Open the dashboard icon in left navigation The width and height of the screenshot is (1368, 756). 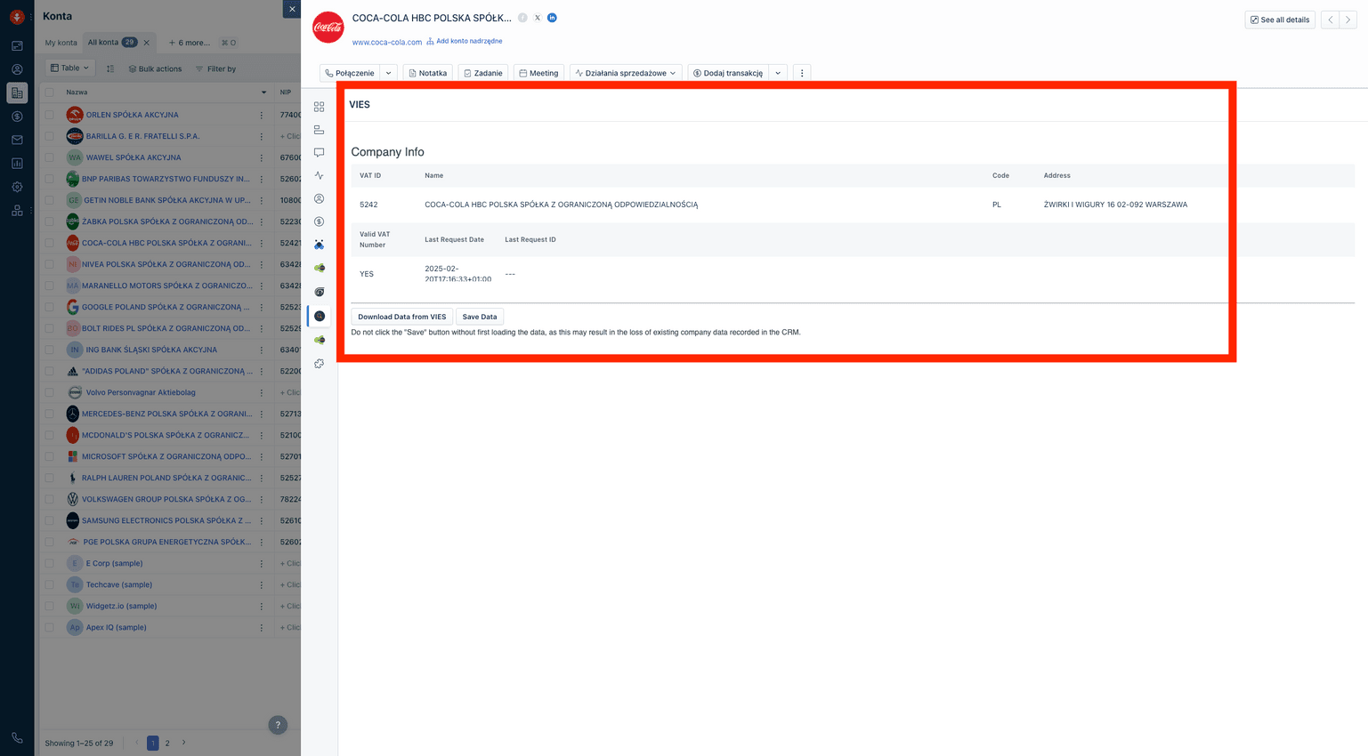point(17,45)
